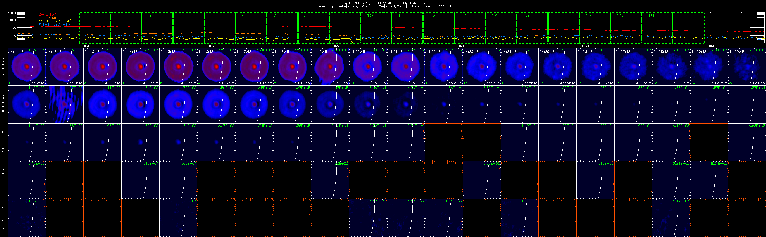
Task: Open the 3.0-6.0 keV image starting 14:30:48
Action: pos(747,67)
